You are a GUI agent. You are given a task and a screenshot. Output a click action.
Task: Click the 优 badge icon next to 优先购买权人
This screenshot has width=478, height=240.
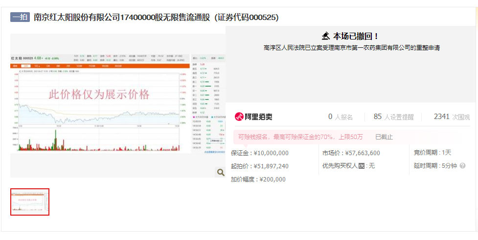point(362,166)
